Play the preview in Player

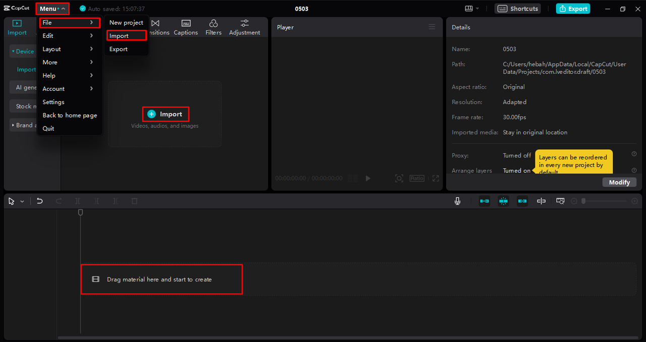coord(368,178)
